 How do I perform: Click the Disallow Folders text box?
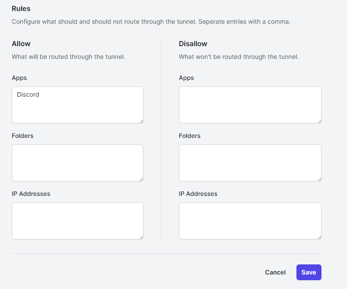coord(250,163)
